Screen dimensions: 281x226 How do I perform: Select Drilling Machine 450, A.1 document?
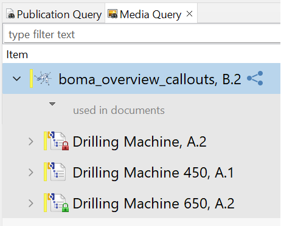point(153,173)
